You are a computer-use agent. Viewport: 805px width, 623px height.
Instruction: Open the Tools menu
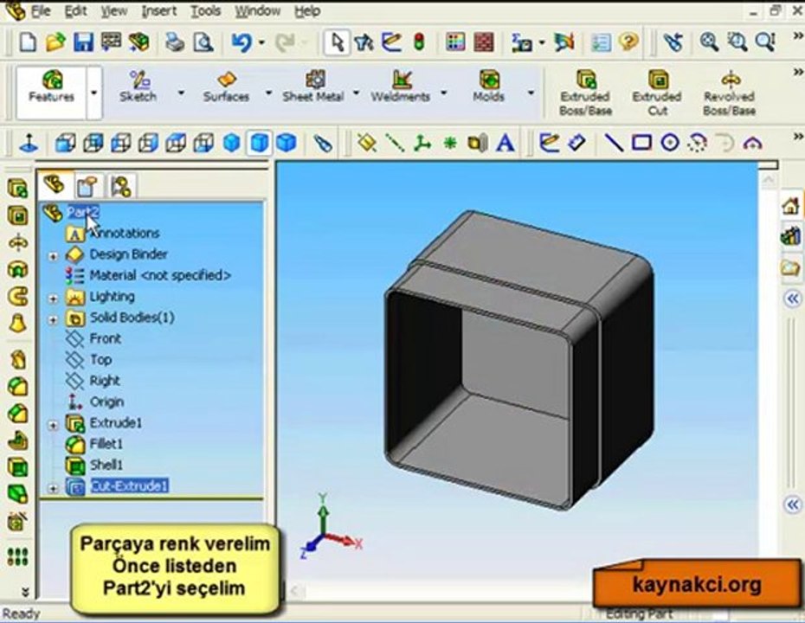(x=205, y=10)
